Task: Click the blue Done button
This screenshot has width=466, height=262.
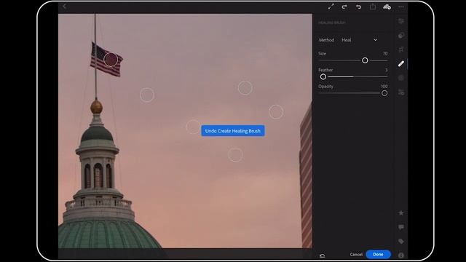Action: point(378,254)
